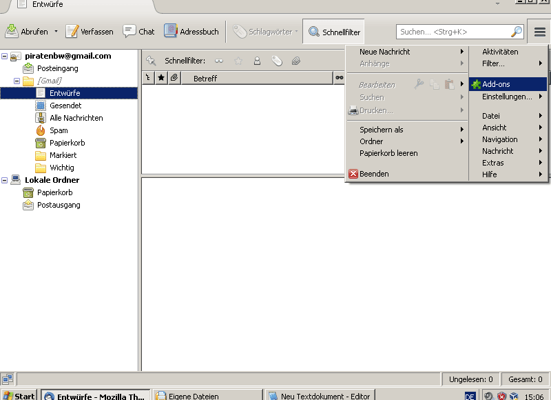The width and height of the screenshot is (551, 400).
Task: Collapse the [Gmail] folder tree
Action: click(17, 81)
